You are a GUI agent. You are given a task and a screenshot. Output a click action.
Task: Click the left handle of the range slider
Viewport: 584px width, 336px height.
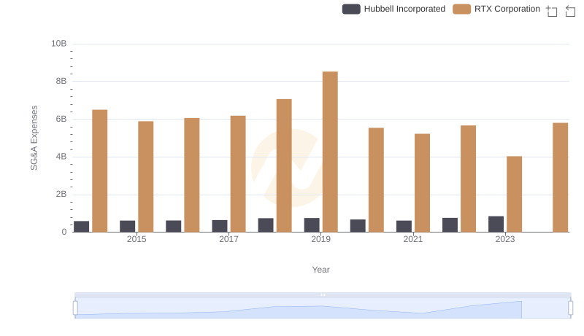pos(75,308)
